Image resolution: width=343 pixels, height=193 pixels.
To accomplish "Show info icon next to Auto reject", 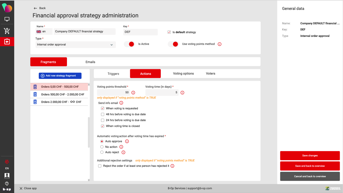I will [124, 152].
